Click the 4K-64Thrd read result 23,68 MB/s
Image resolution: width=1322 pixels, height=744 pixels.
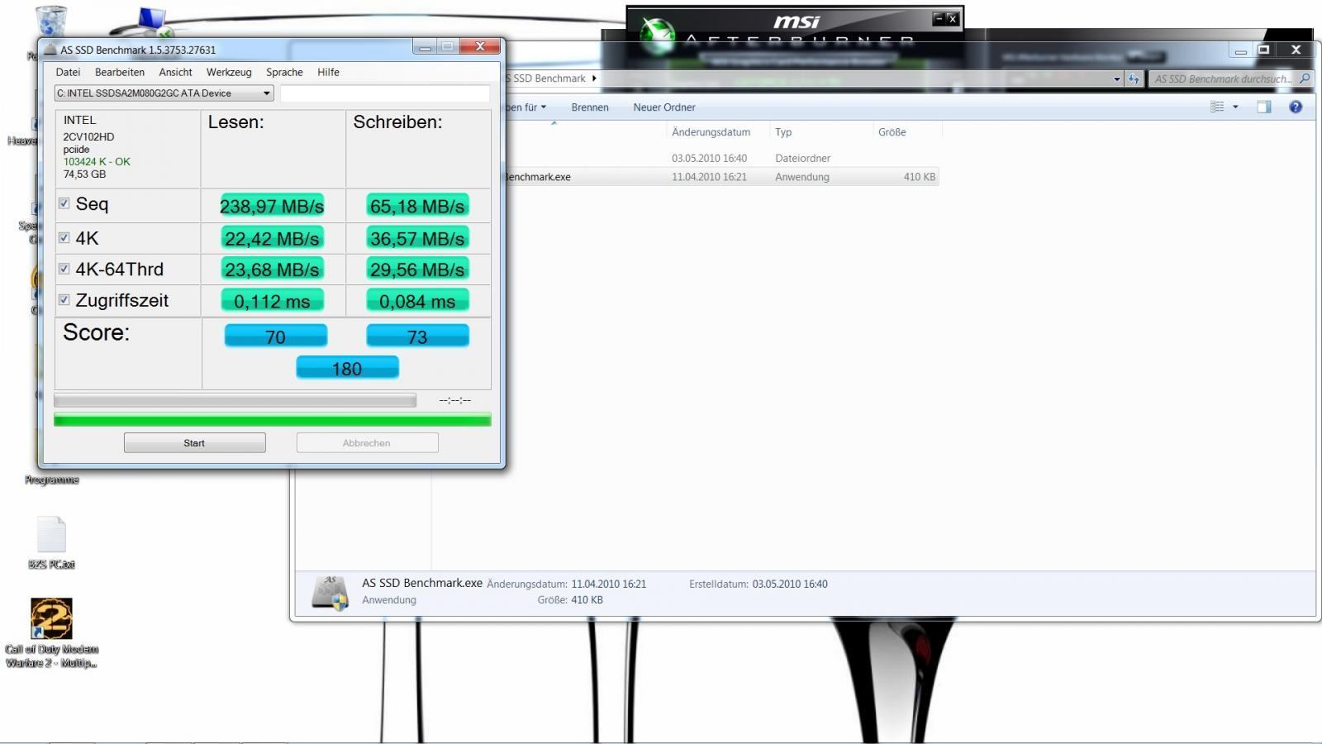[272, 269]
